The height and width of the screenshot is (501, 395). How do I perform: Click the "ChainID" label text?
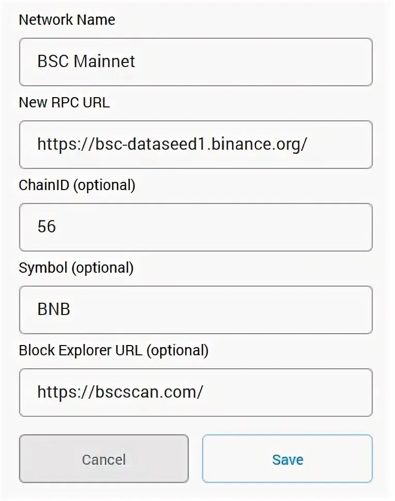(43, 185)
